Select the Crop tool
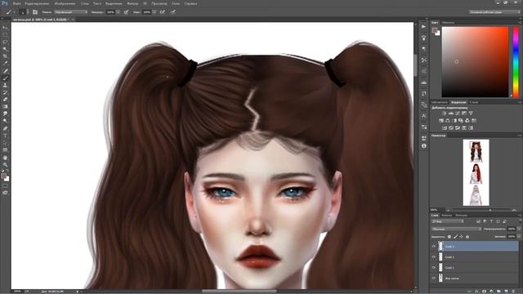523x294 pixels. point(5,56)
